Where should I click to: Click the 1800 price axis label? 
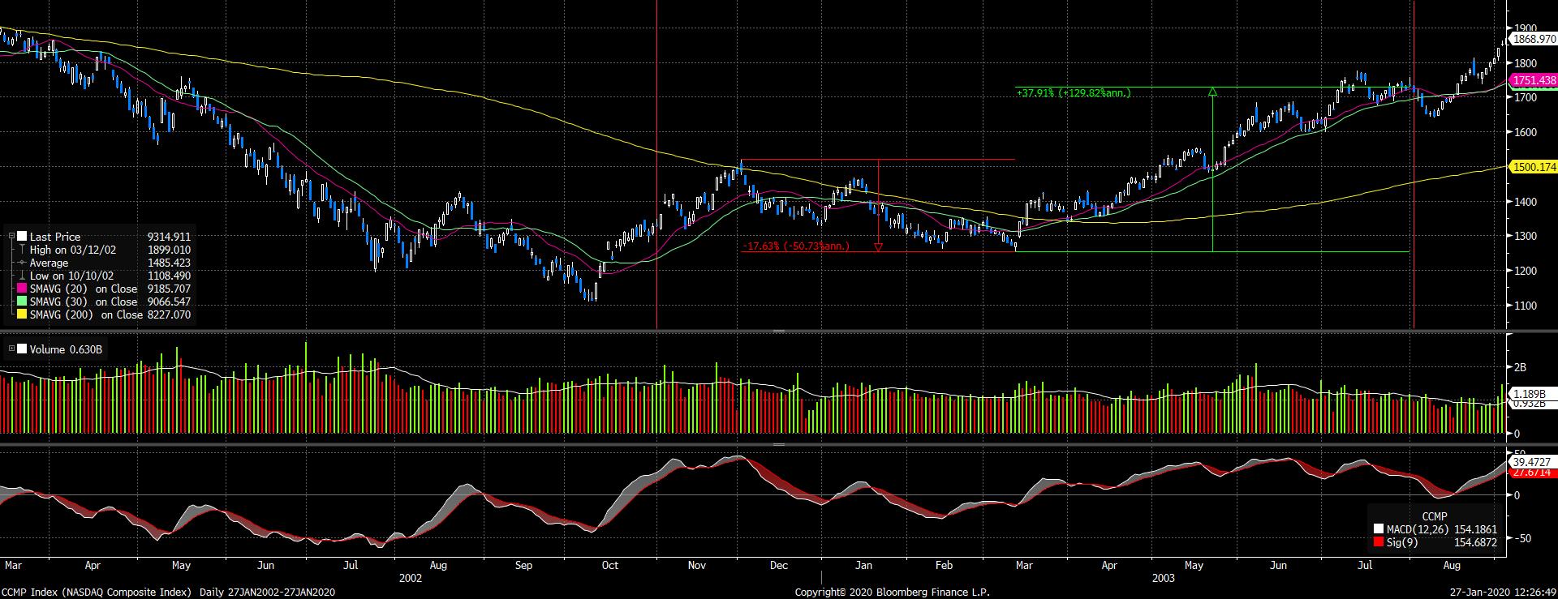[x=1526, y=63]
